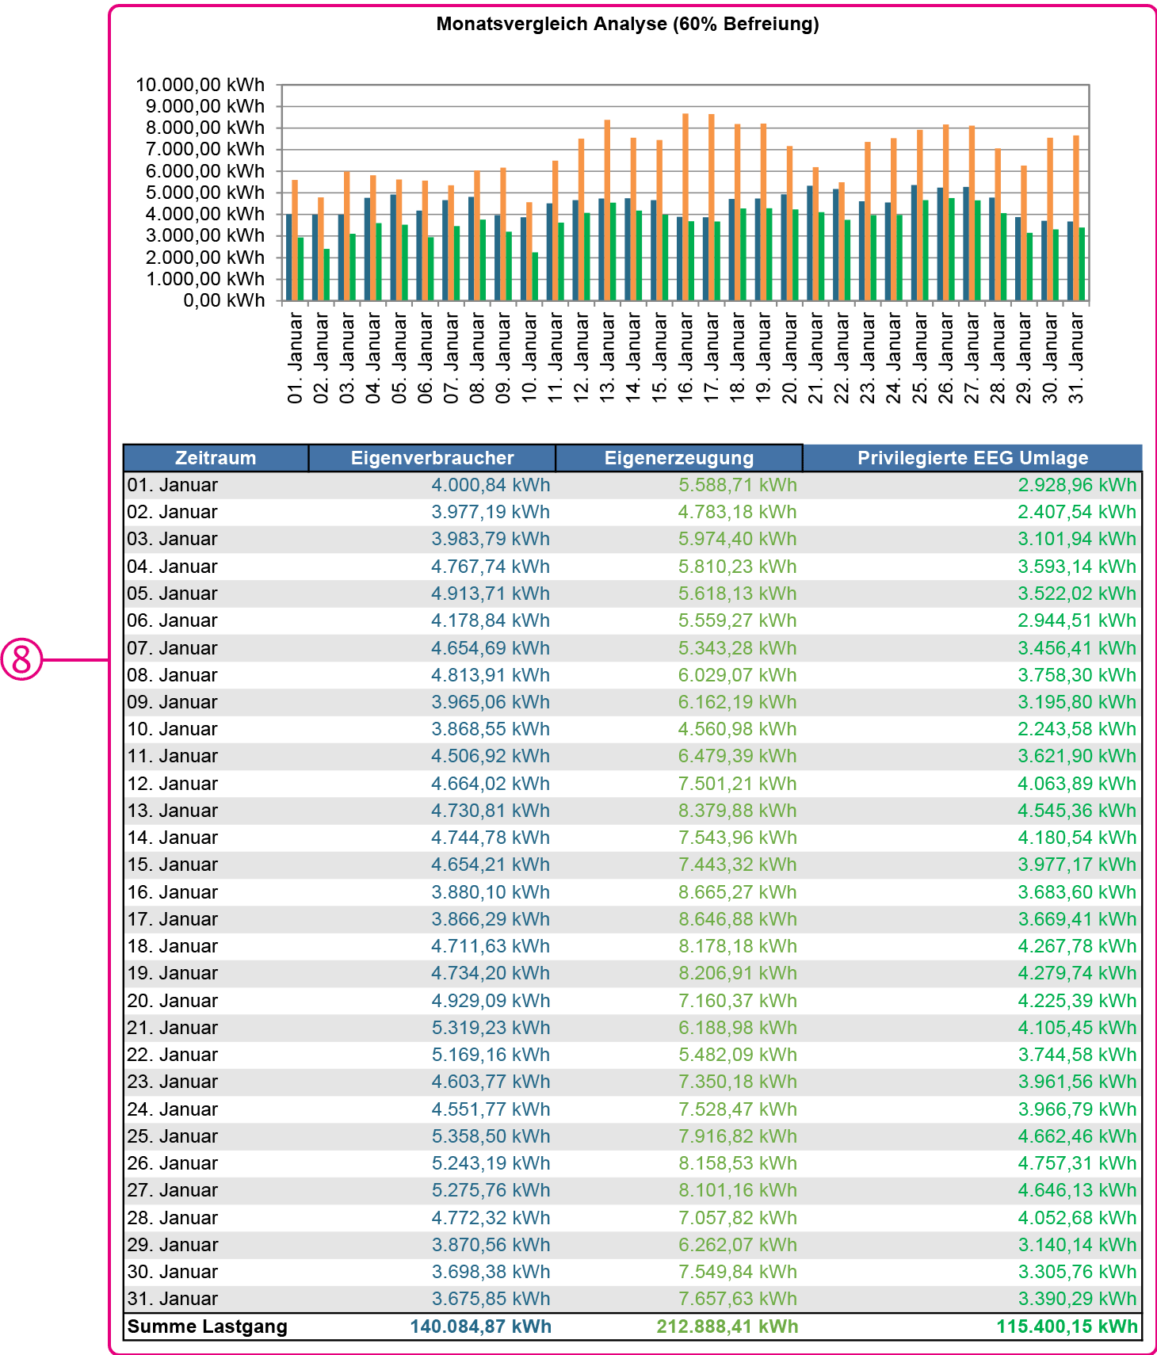Click the "31. Januar" x-axis chart label
This screenshot has height=1355, width=1157.
point(1076,357)
